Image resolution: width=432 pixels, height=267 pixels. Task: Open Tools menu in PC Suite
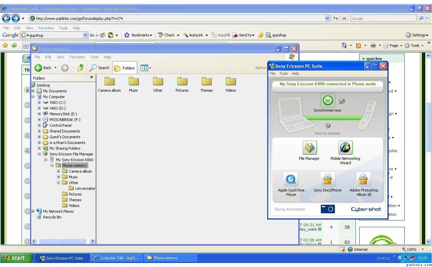(284, 73)
